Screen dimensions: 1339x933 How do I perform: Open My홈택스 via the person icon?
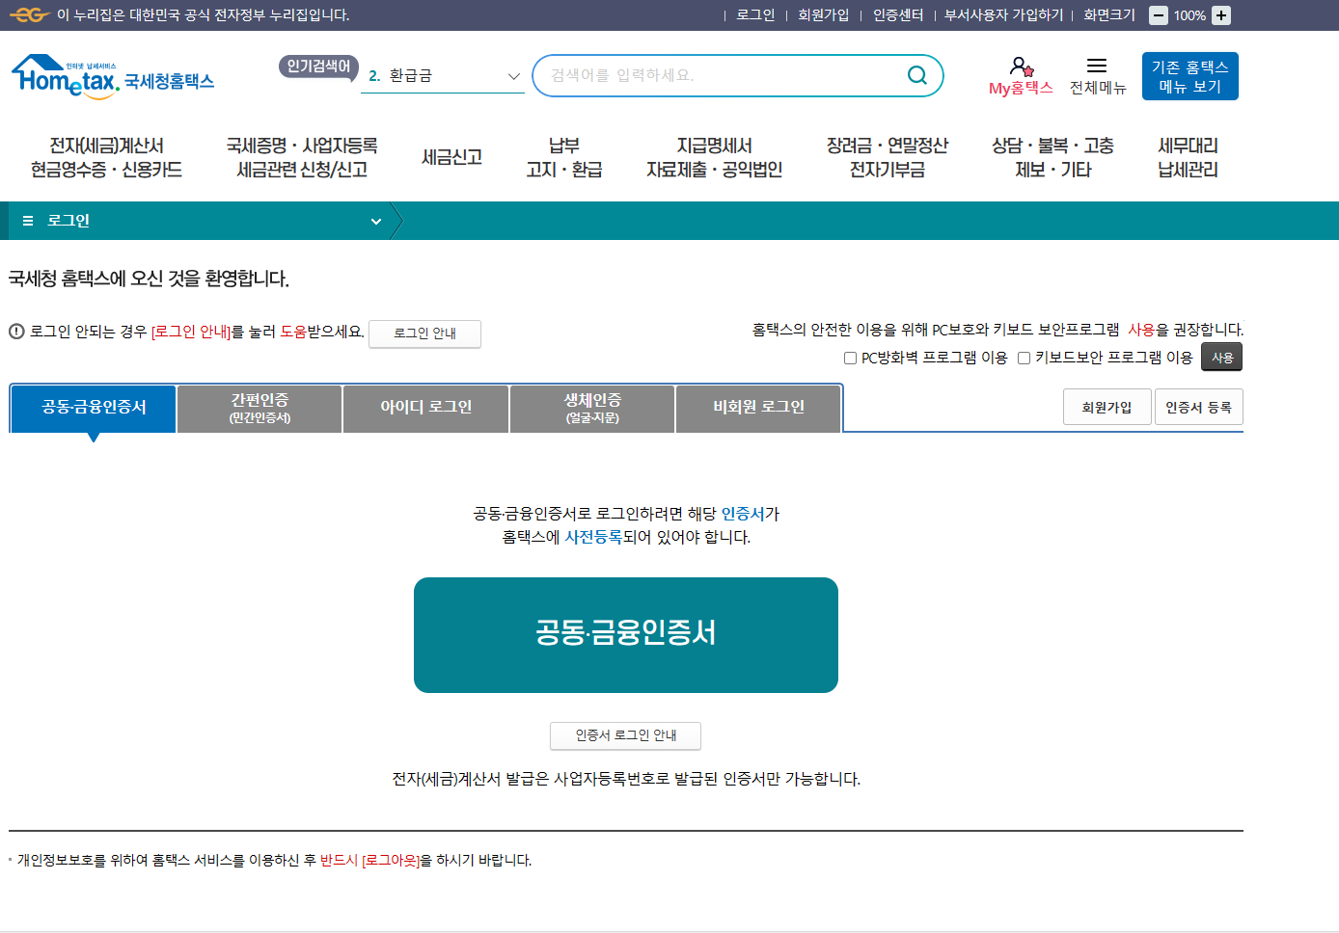coord(1020,67)
